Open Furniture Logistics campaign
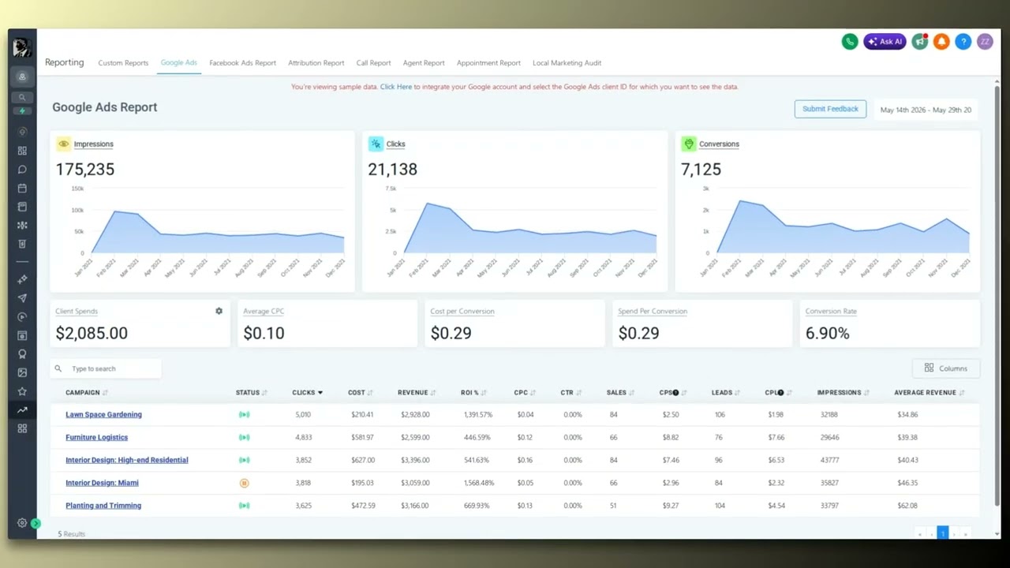The width and height of the screenshot is (1010, 568). [96, 437]
